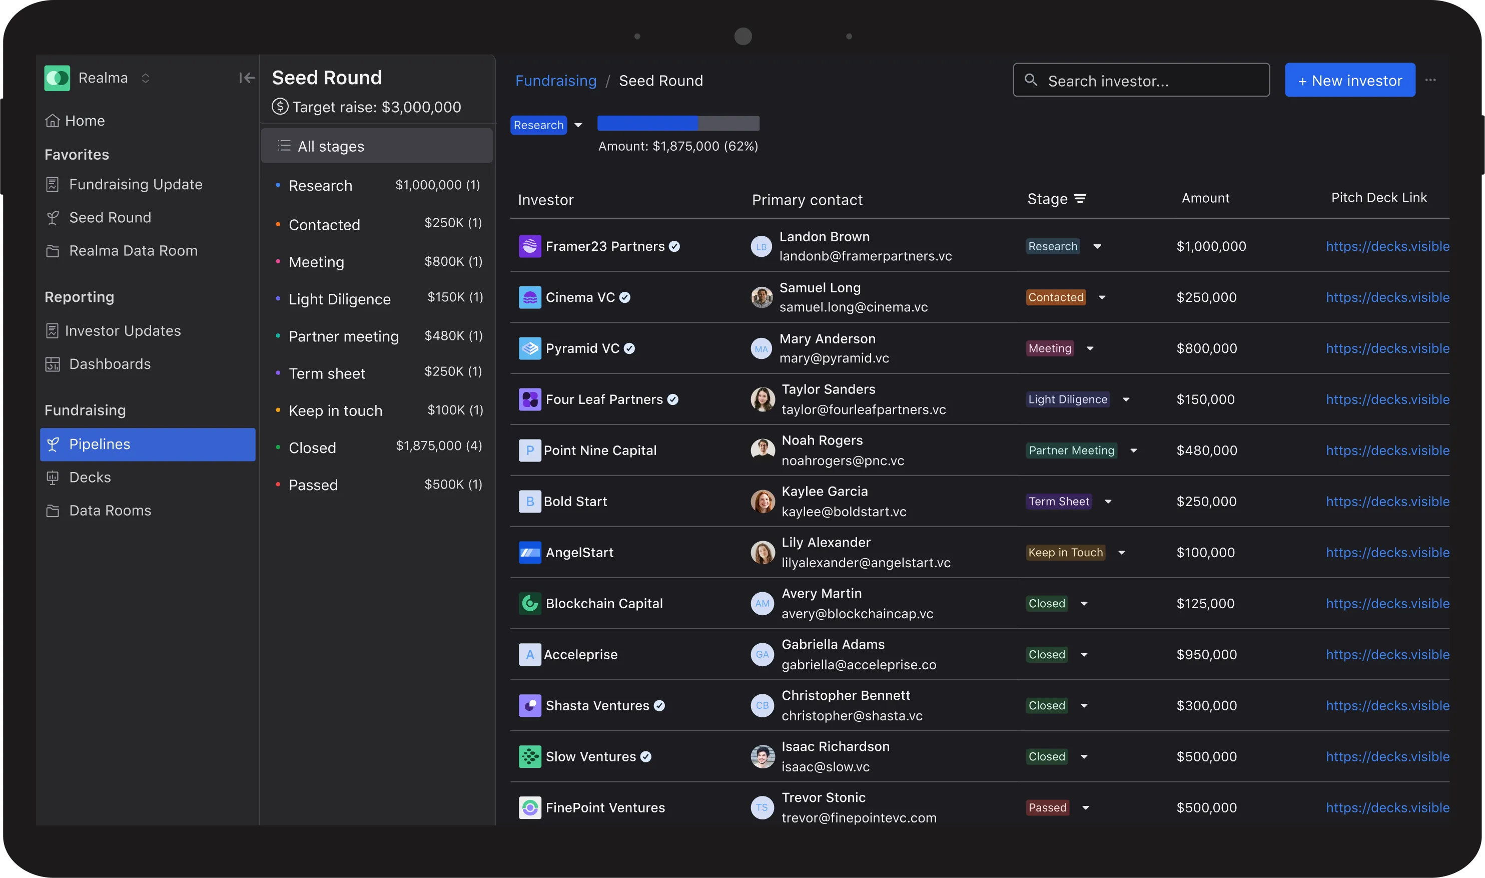The width and height of the screenshot is (1485, 878).
Task: Open Decks in the Fundraising sidebar
Action: coord(90,478)
